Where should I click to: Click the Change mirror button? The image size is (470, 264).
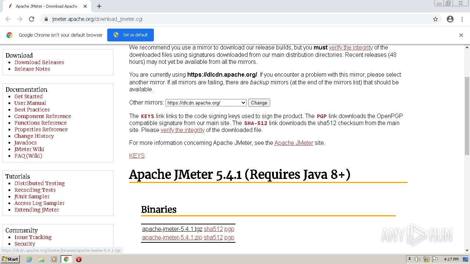tap(259, 103)
